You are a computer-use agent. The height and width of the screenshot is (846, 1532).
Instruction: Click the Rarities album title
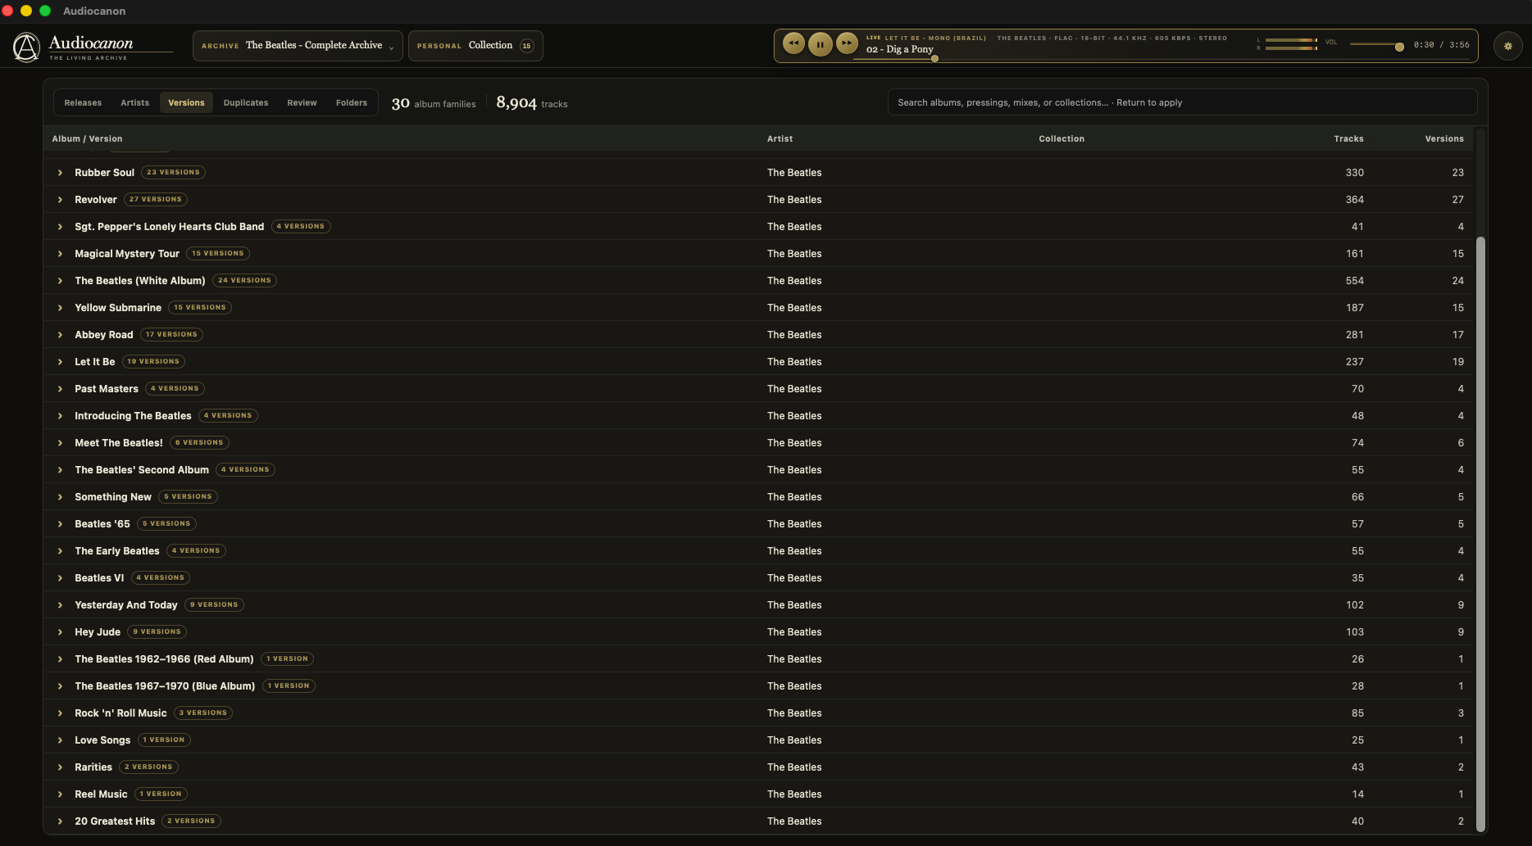(x=93, y=767)
